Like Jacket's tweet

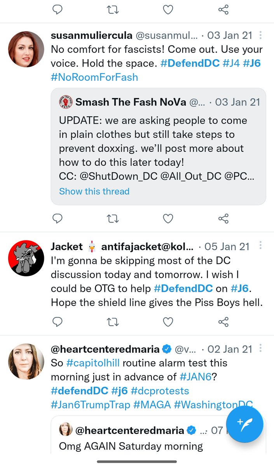(168, 321)
